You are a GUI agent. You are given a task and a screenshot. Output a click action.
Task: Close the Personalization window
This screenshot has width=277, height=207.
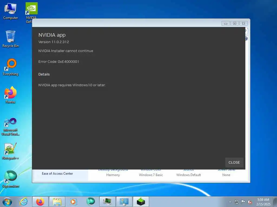click(x=244, y=23)
